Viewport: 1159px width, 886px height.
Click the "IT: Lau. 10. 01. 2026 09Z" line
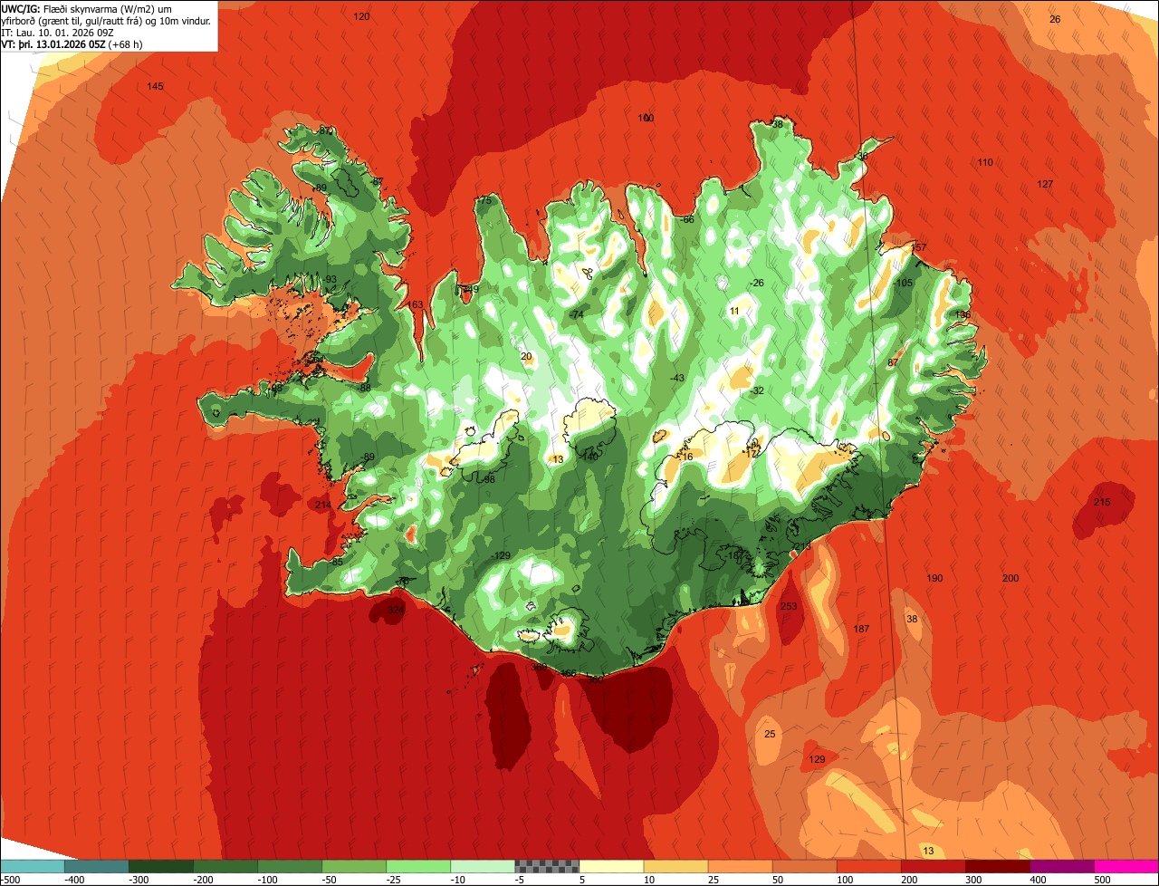tap(58, 33)
